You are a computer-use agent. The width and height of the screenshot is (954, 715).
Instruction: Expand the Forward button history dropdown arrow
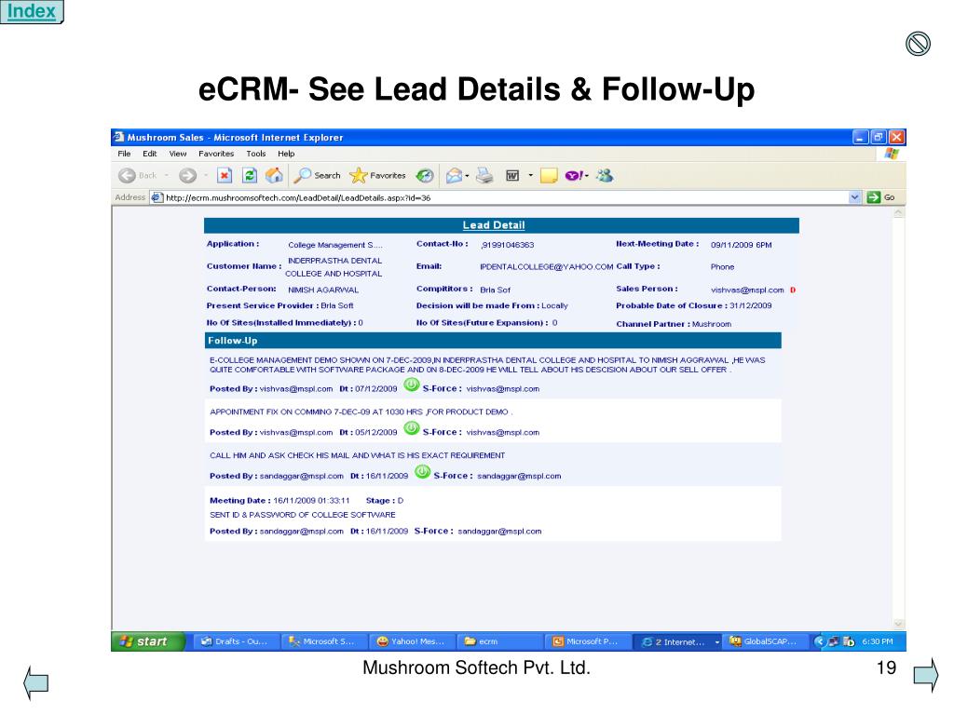pos(206,176)
